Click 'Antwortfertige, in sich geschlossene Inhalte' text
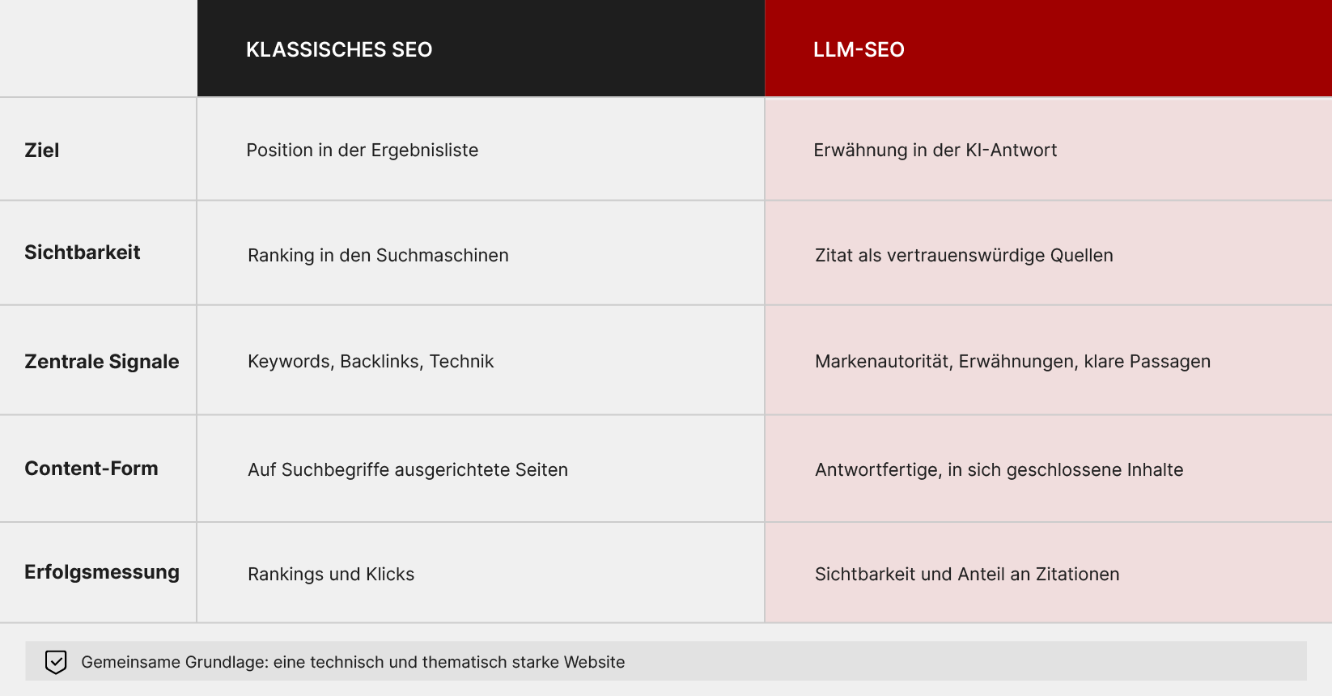The width and height of the screenshot is (1332, 696). point(999,470)
